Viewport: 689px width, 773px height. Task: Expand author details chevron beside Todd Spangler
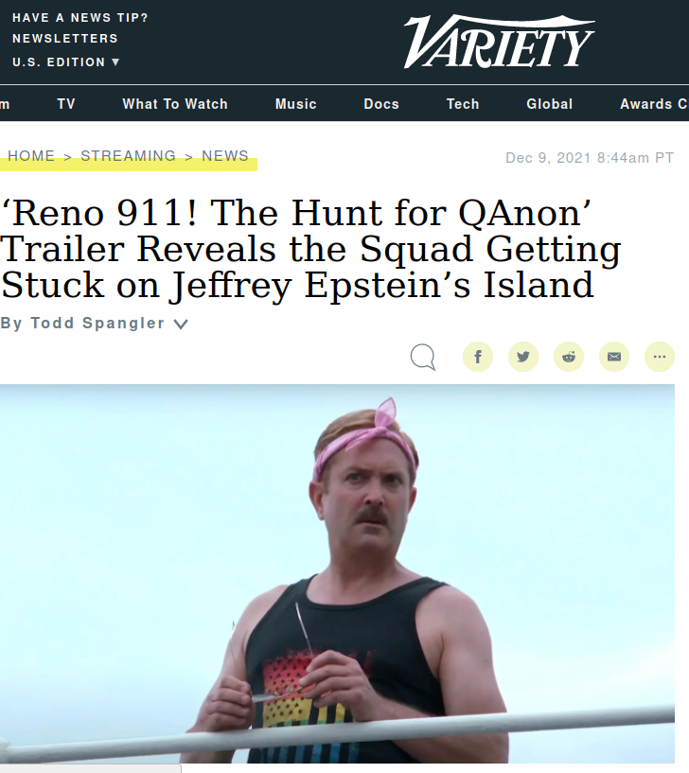point(181,324)
